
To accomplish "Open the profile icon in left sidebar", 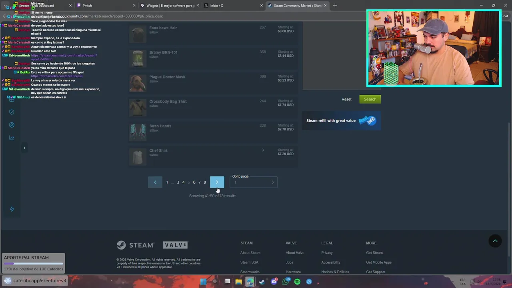I will [12, 125].
